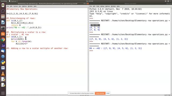Open the editor's Help menu
172x96 pixels.
(35, 6)
